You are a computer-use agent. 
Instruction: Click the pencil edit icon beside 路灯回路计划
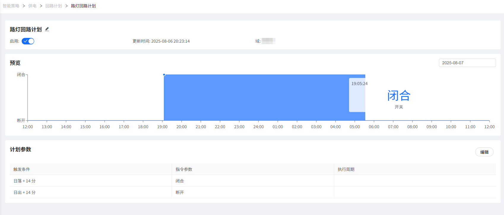(47, 29)
